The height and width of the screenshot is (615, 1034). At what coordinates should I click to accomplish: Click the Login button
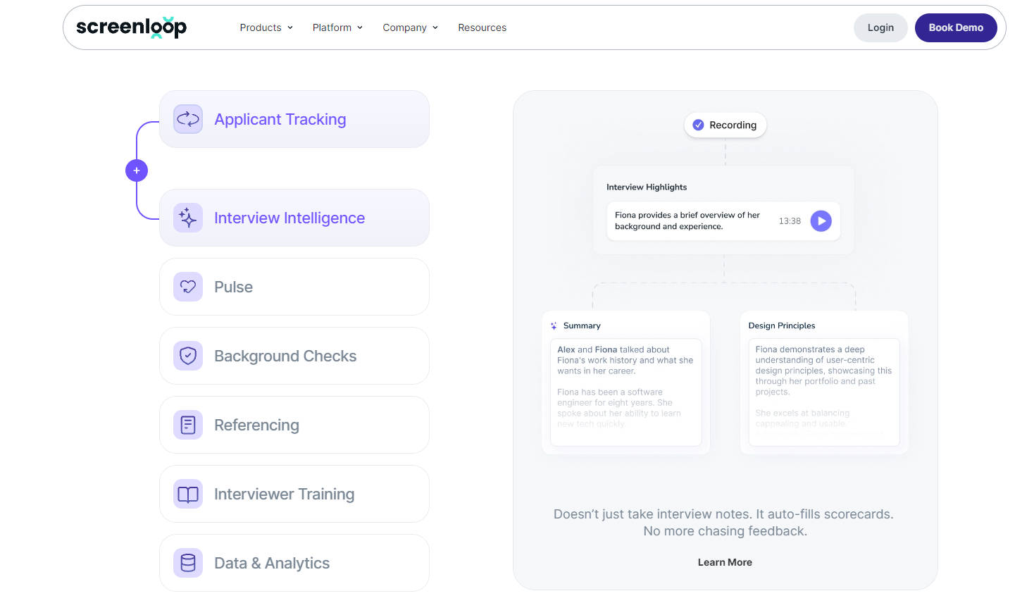click(880, 27)
